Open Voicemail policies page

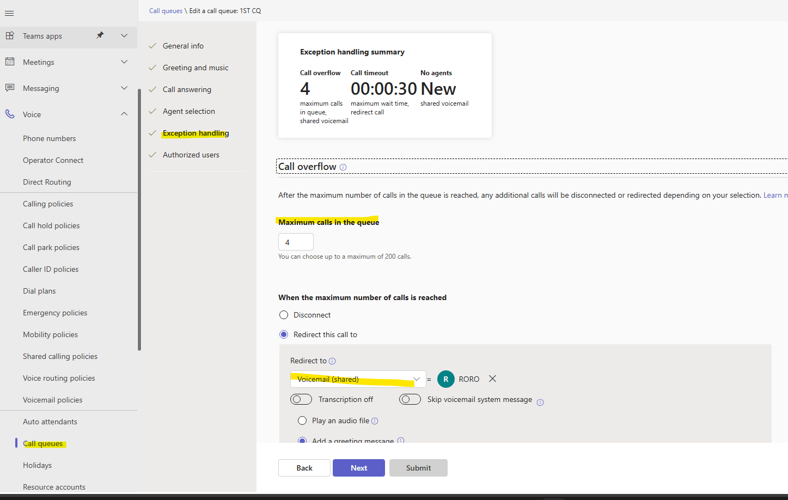click(x=53, y=400)
